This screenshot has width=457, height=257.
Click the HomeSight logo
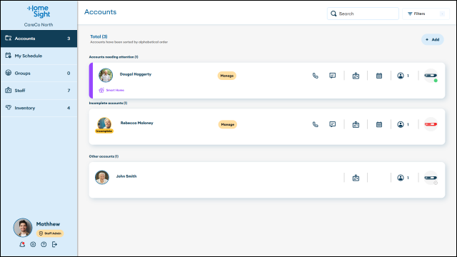coord(39,11)
